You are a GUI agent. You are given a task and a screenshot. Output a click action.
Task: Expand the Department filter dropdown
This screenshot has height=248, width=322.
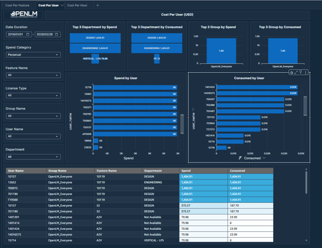click(x=33, y=157)
